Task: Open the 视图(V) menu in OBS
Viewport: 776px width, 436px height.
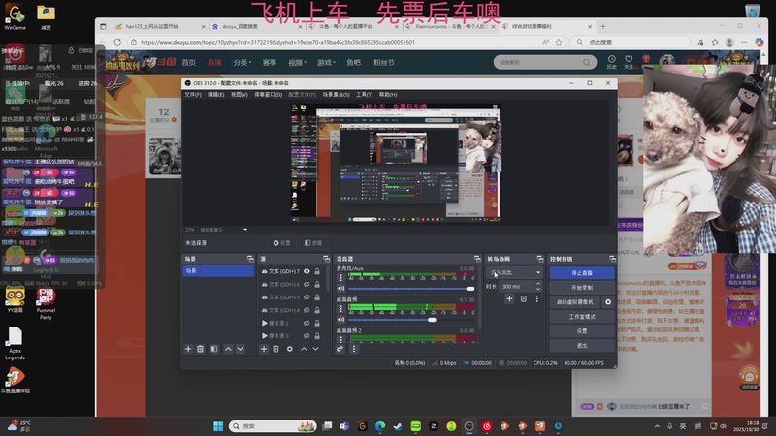Action: click(240, 94)
